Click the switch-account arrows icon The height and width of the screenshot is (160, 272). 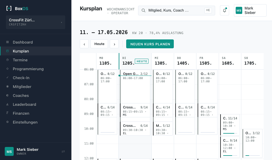point(63,151)
